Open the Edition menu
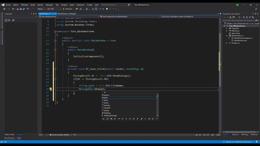 (16, 5)
